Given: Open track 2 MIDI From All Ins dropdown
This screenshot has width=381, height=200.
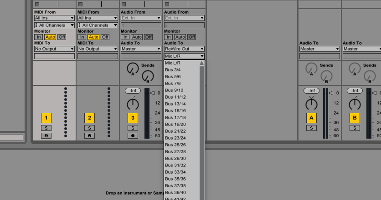Looking at the screenshot, I should pyautogui.click(x=98, y=18).
